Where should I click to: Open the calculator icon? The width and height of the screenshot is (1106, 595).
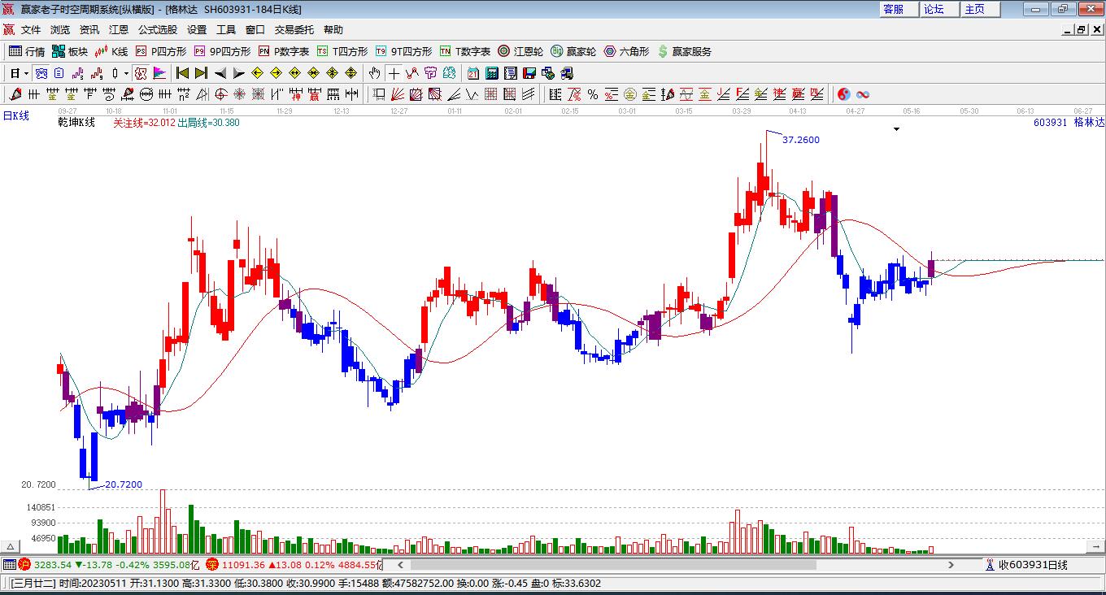click(491, 73)
